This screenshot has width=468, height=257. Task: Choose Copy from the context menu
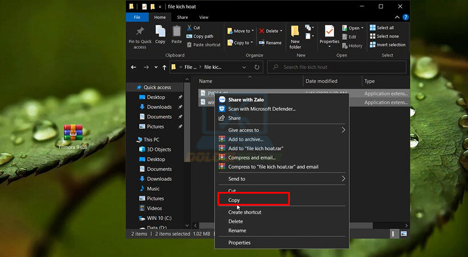coord(234,200)
